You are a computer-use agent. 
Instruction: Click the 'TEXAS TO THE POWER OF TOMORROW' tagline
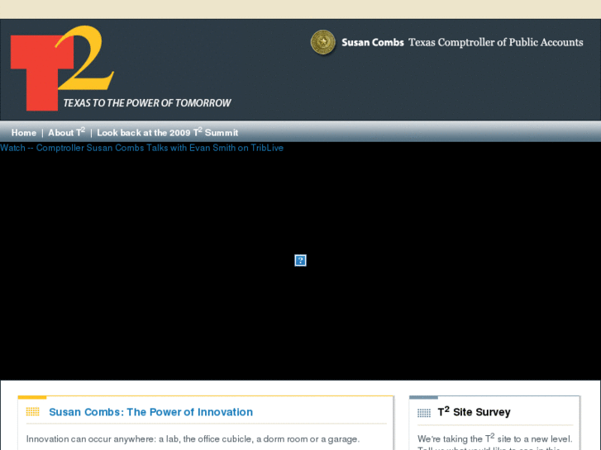click(x=147, y=103)
